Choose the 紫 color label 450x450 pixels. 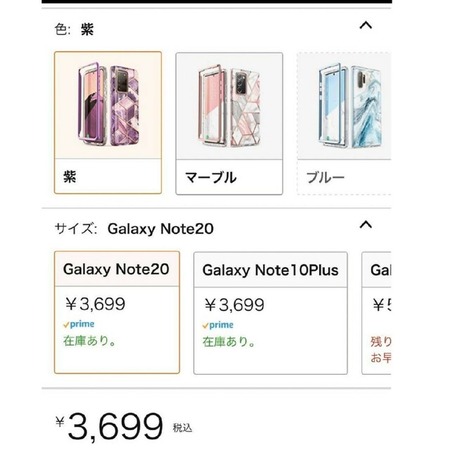click(70, 176)
